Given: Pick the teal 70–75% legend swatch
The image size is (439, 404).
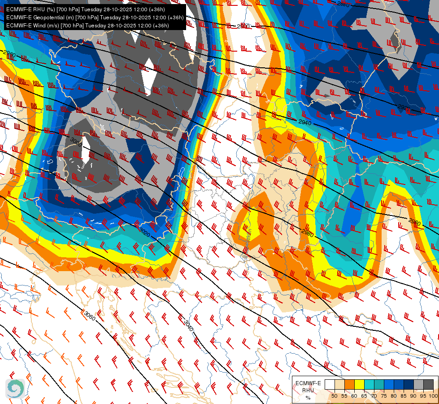Looking at the screenshot, I should 379,384.
